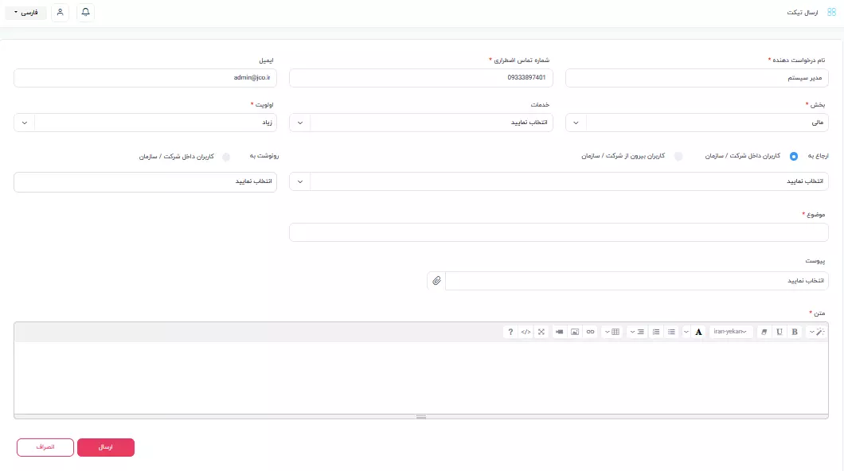Click the ارسال submit button
The image size is (844, 471).
[105, 447]
